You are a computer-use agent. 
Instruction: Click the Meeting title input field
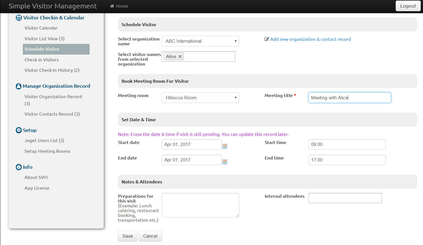tap(350, 98)
